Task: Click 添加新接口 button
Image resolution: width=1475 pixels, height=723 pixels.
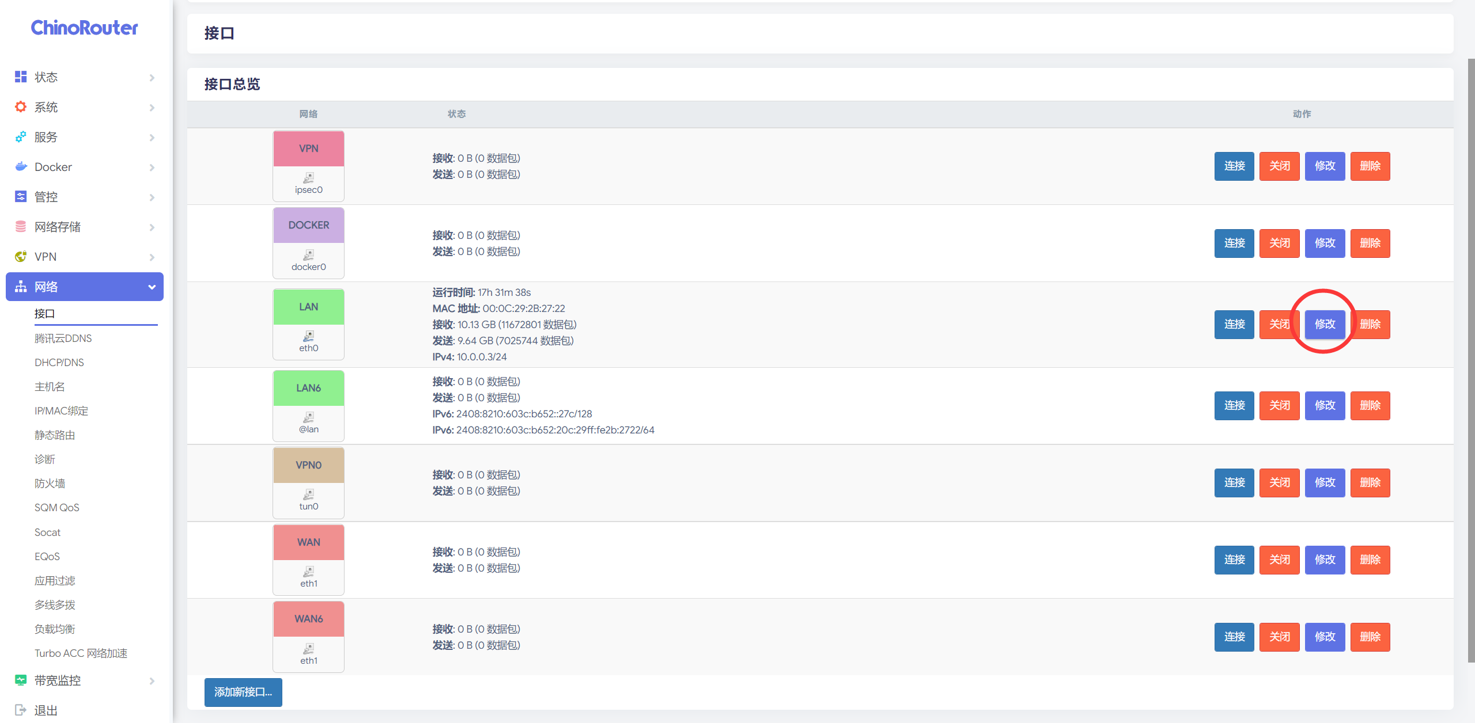Action: (x=243, y=692)
